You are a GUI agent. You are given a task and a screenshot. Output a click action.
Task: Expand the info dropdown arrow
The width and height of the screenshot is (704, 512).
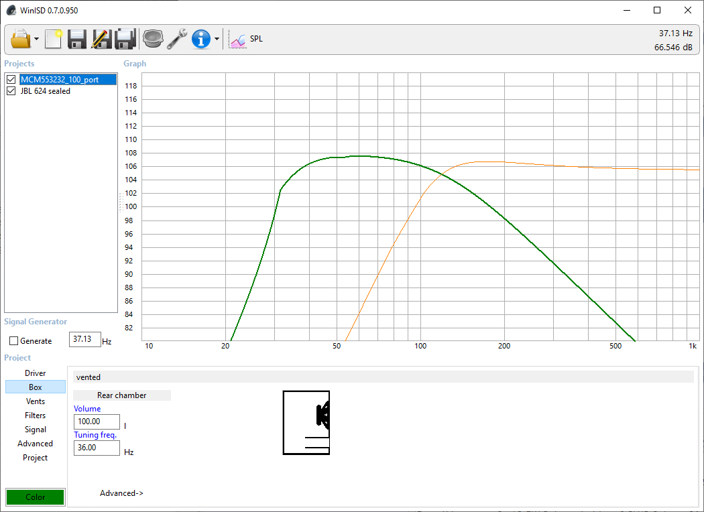217,39
